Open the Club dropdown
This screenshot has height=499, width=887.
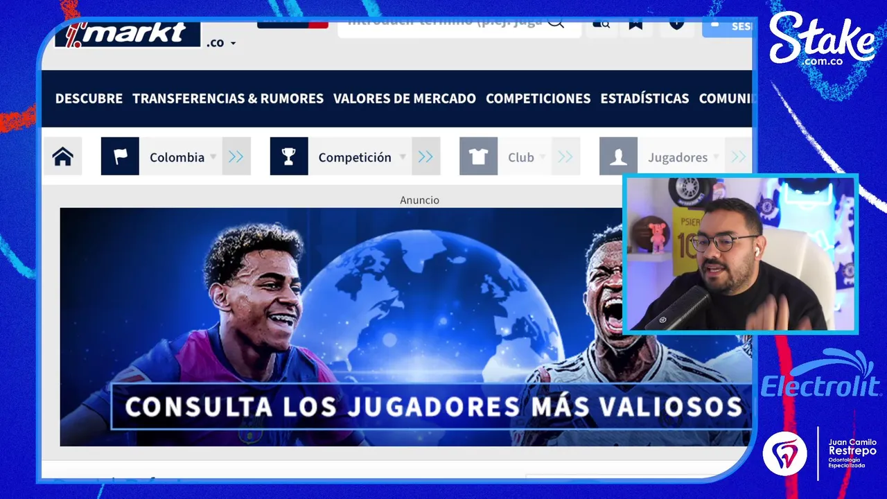pos(525,157)
